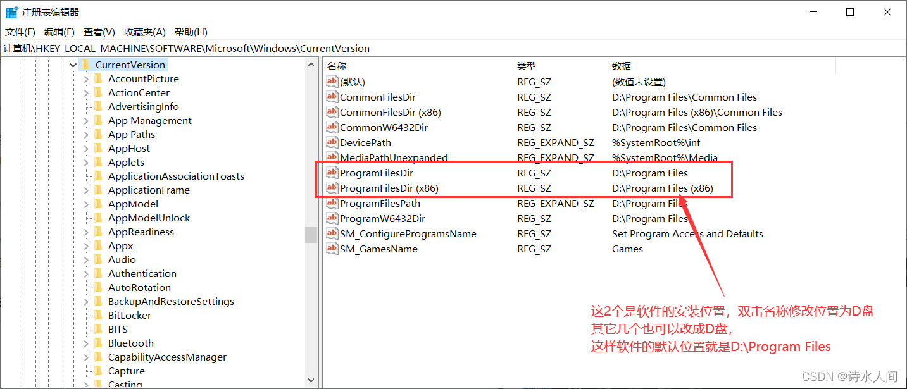Image resolution: width=907 pixels, height=389 pixels.
Task: Open the 文件(F) menu
Action: tap(20, 32)
